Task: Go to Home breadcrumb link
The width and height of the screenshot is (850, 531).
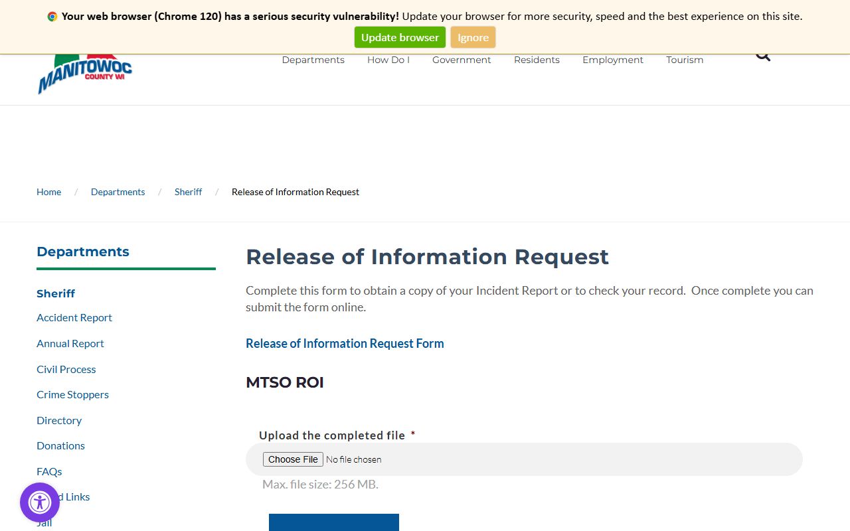Action: pos(48,192)
